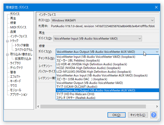Open 録音 settings category in the tree

(13, 23)
